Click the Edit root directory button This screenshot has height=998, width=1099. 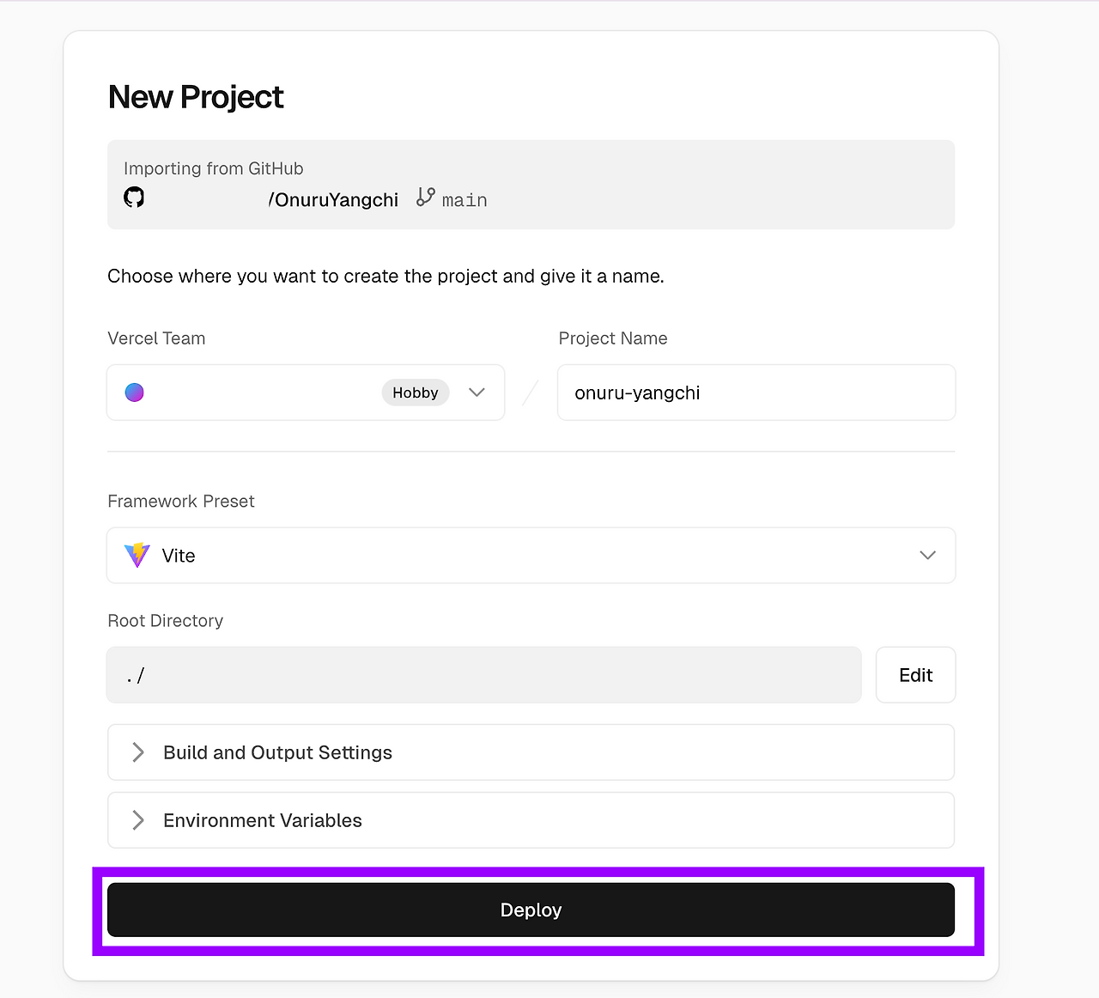[x=915, y=675]
